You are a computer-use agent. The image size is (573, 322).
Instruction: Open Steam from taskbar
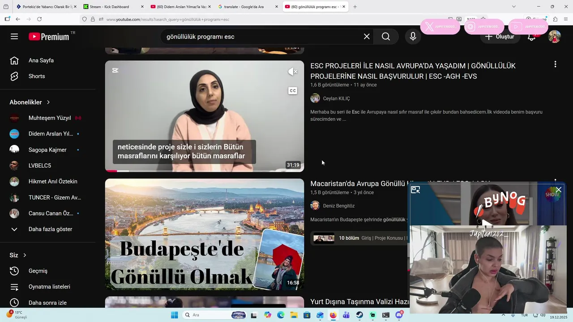point(359,315)
